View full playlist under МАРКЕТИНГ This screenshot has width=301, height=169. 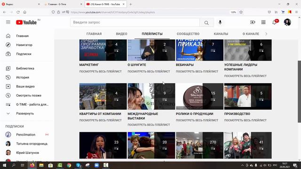coord(100,71)
